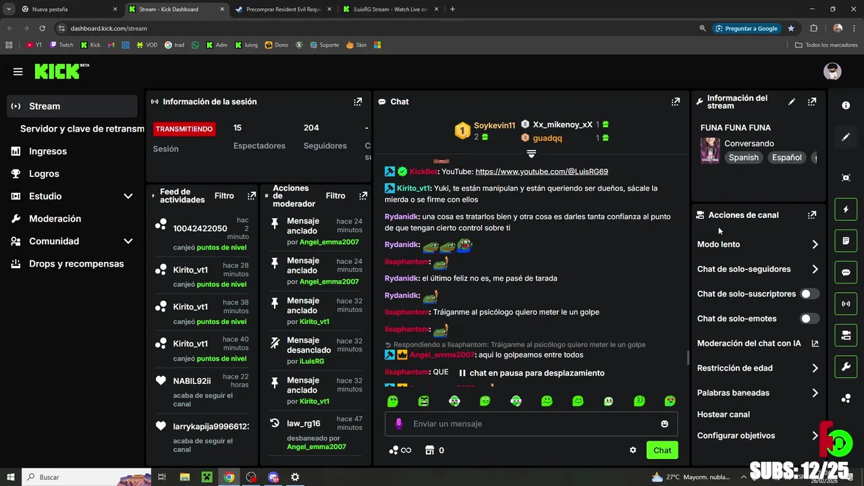Open the hamburger menu next to KICK logo
Image resolution: width=864 pixels, height=486 pixels.
pyautogui.click(x=18, y=72)
